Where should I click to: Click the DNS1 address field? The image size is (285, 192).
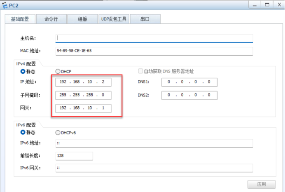[189, 82]
